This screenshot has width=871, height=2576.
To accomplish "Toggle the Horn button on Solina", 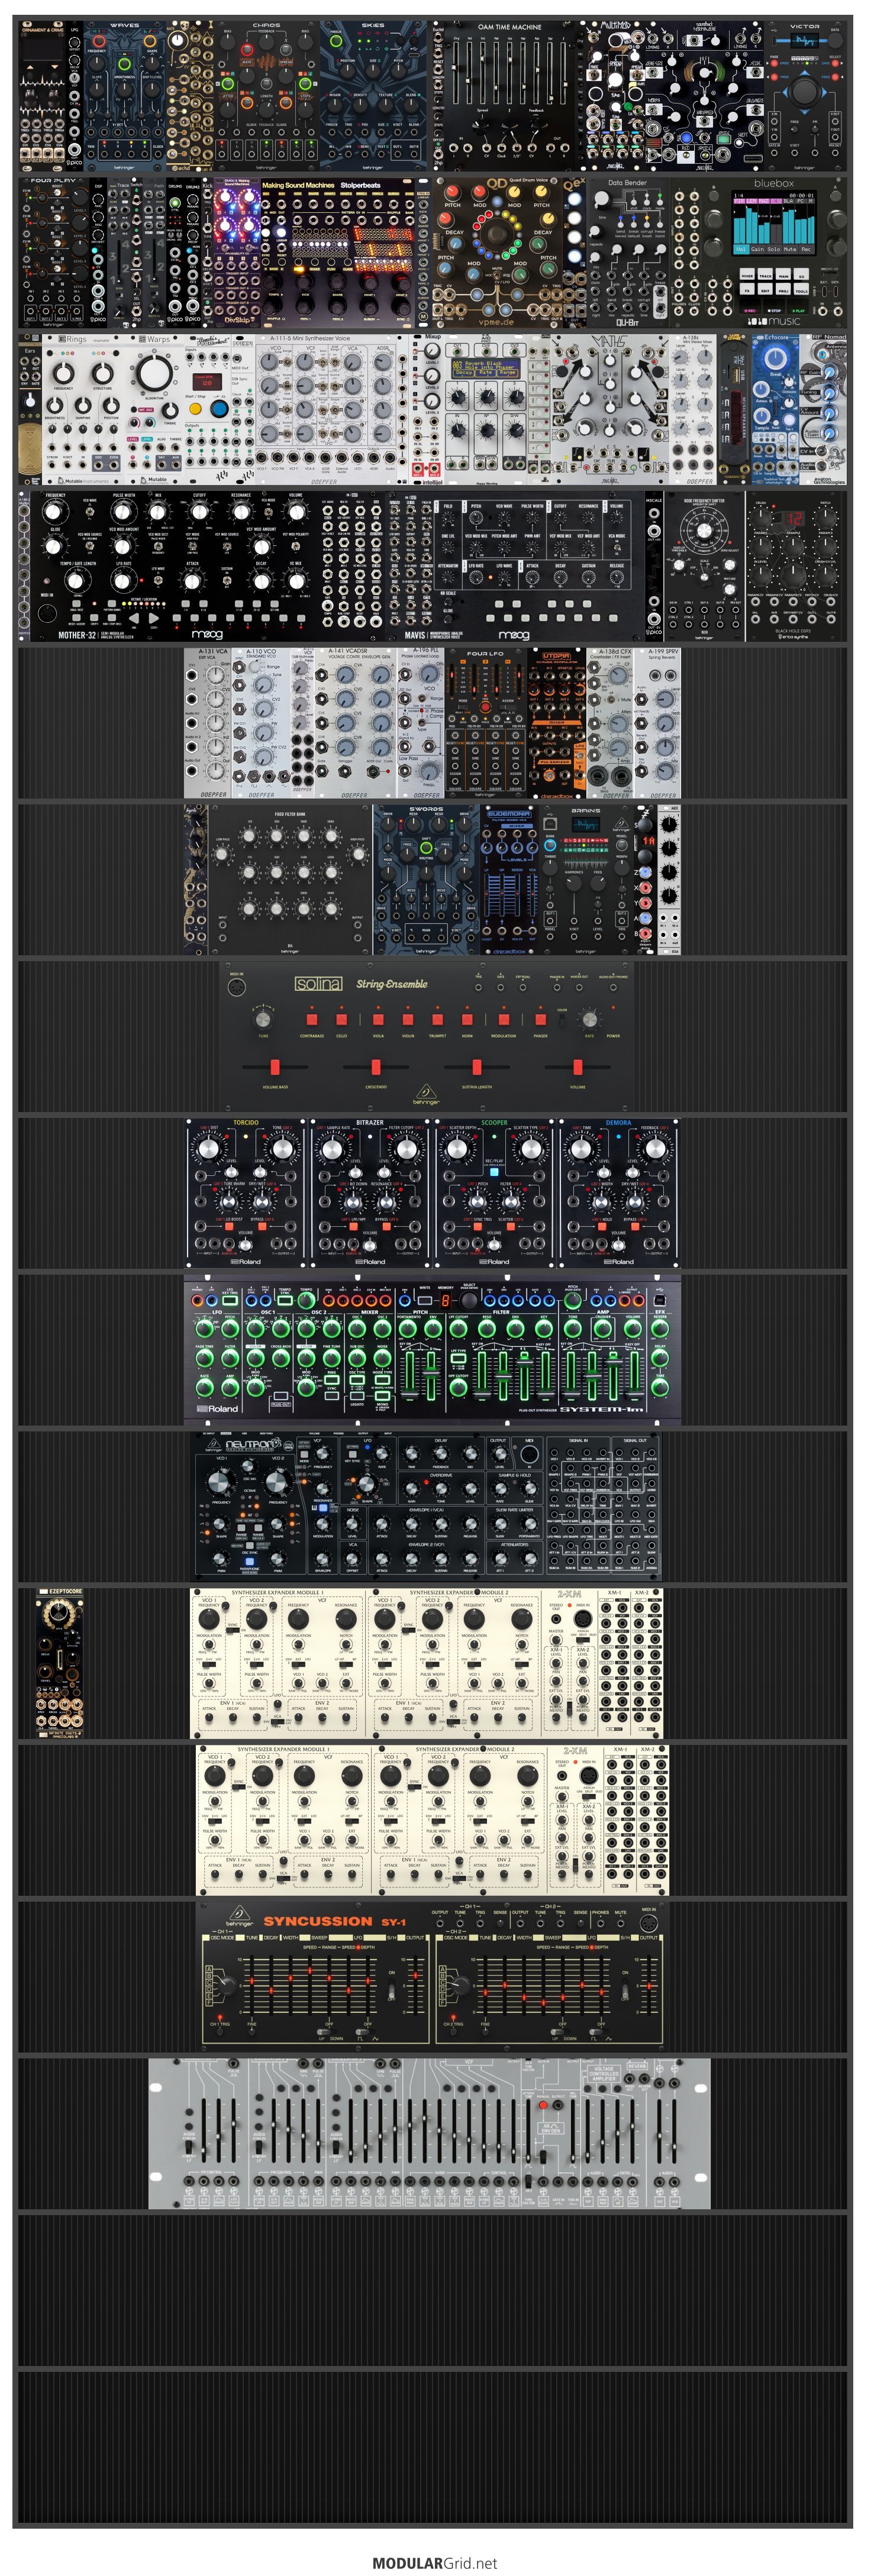I will tap(467, 1019).
